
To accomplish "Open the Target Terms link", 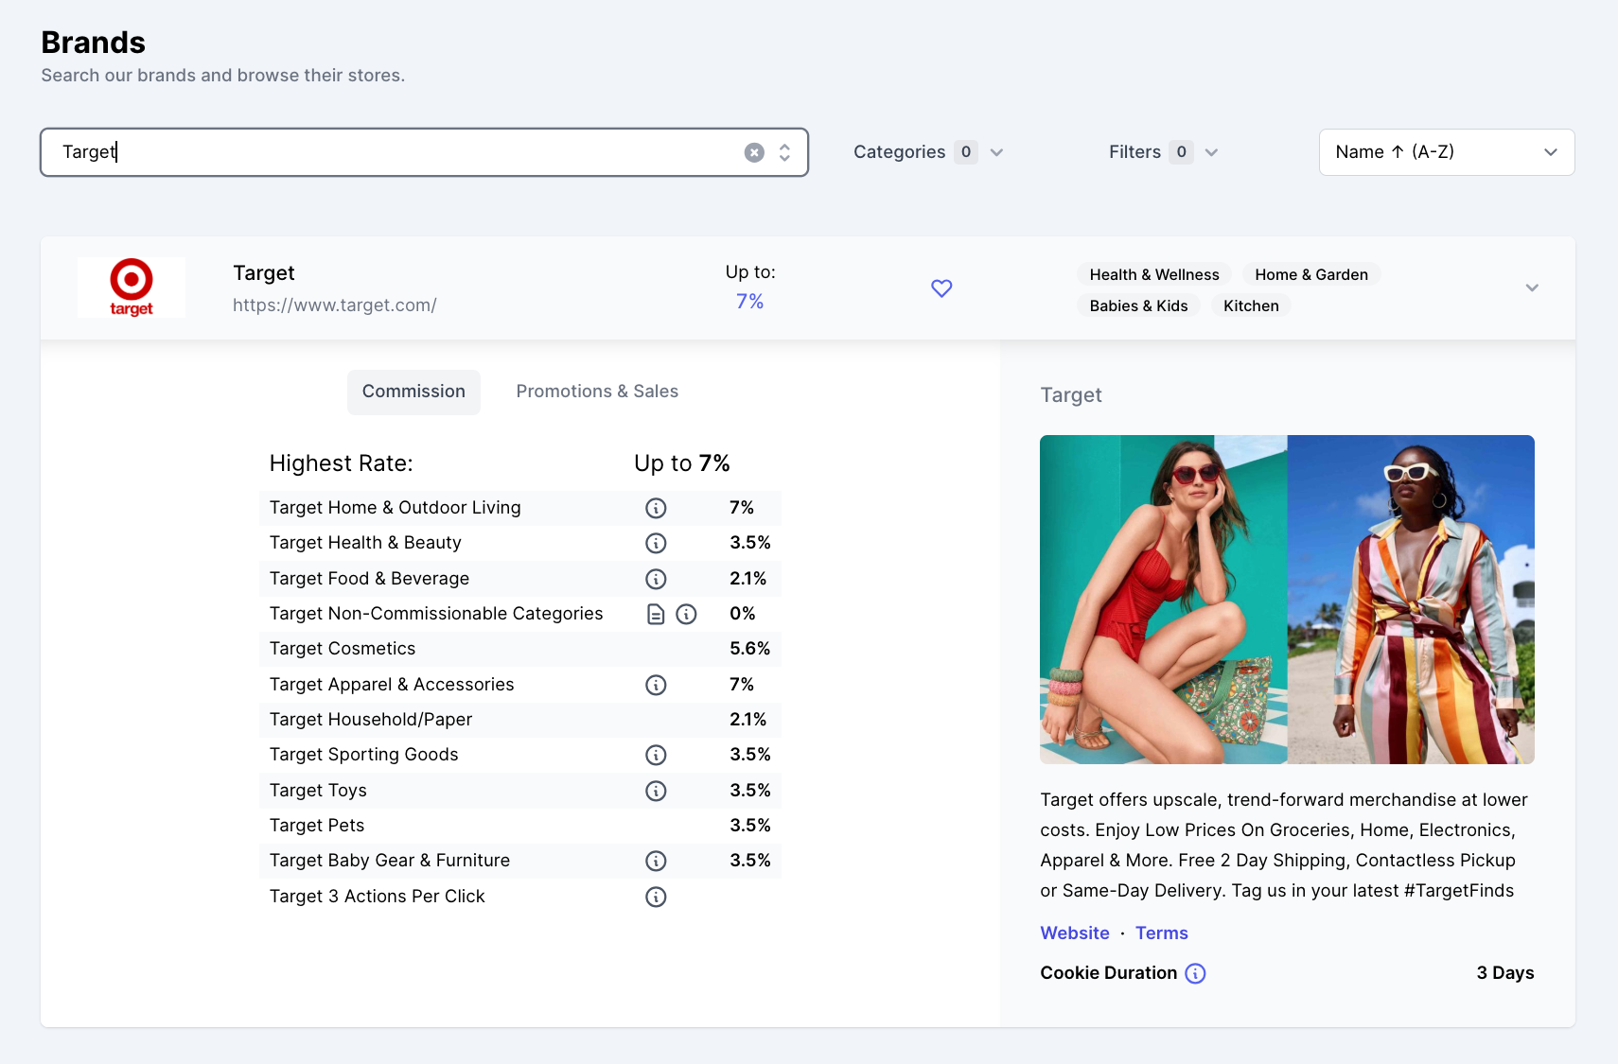I will pyautogui.click(x=1162, y=933).
